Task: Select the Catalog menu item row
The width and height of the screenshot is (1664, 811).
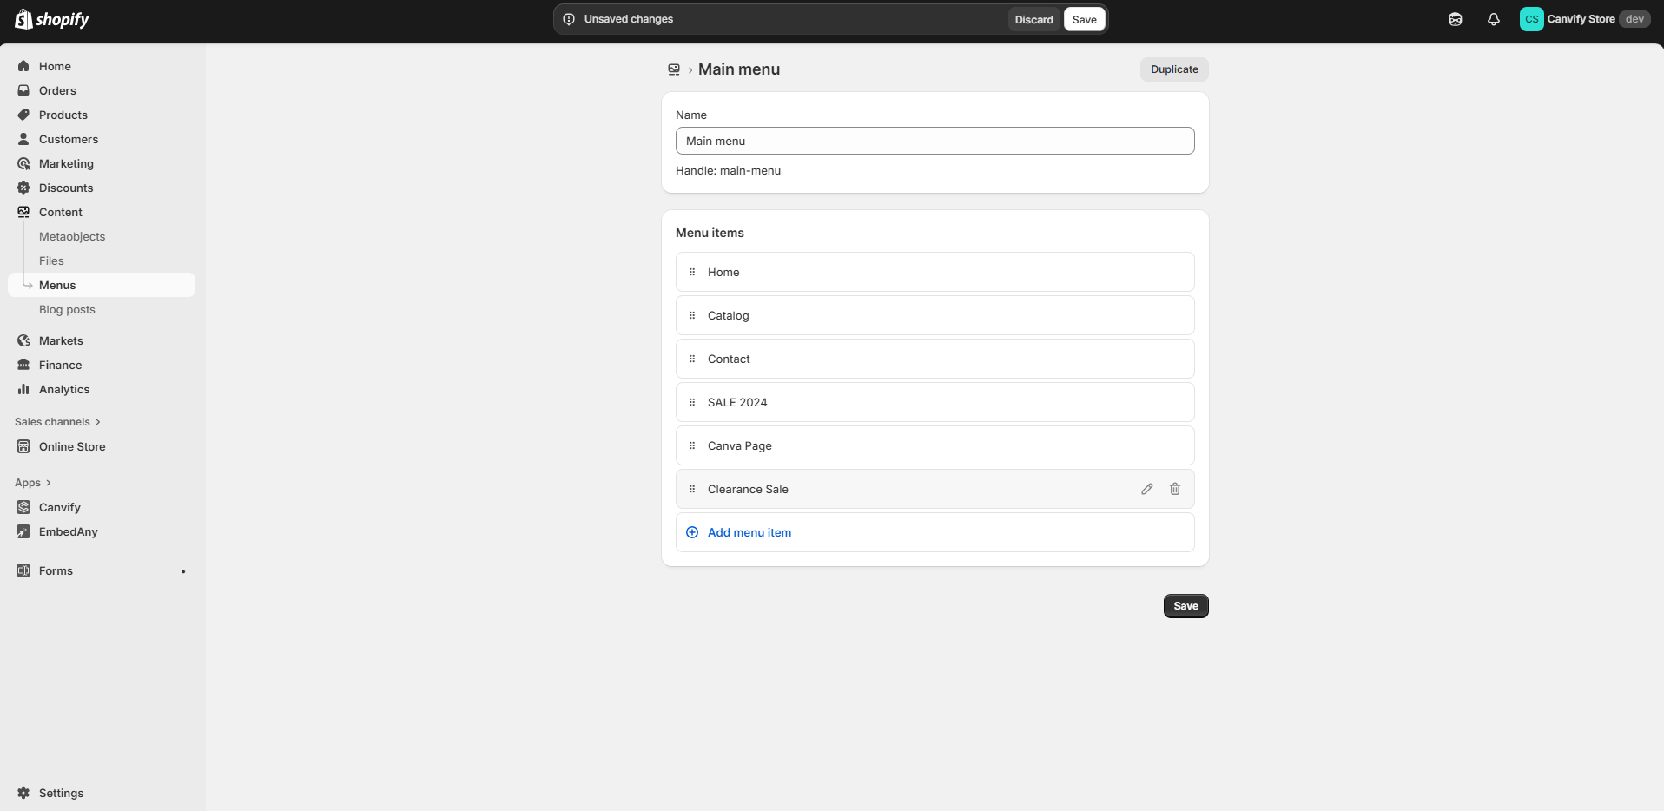Action: point(934,315)
